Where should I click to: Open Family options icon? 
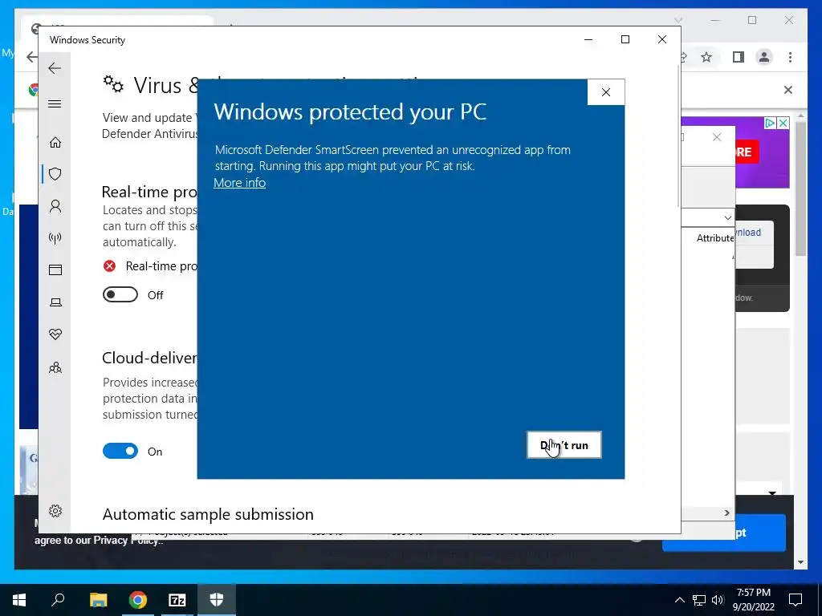click(55, 367)
